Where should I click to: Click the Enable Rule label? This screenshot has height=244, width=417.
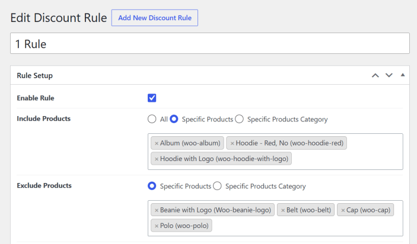[x=36, y=98]
